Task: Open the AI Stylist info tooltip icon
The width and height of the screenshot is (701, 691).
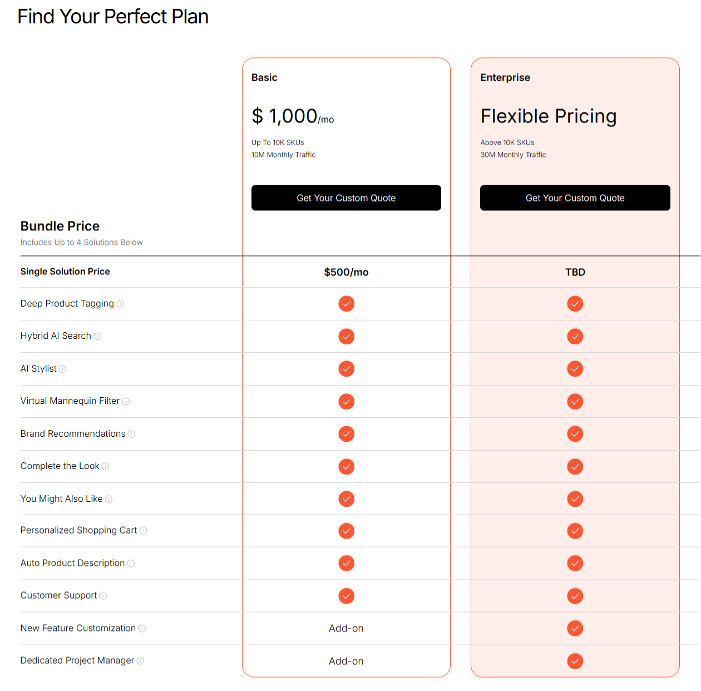Action: point(62,369)
